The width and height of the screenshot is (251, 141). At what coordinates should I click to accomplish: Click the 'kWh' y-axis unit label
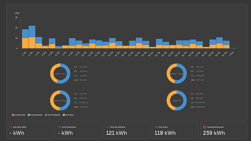pyautogui.click(x=17, y=13)
